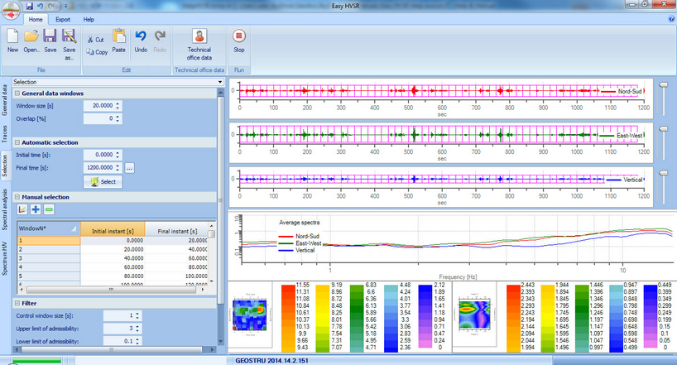Switch to Spectral analysis side tab
The image size is (677, 365).
coord(5,209)
